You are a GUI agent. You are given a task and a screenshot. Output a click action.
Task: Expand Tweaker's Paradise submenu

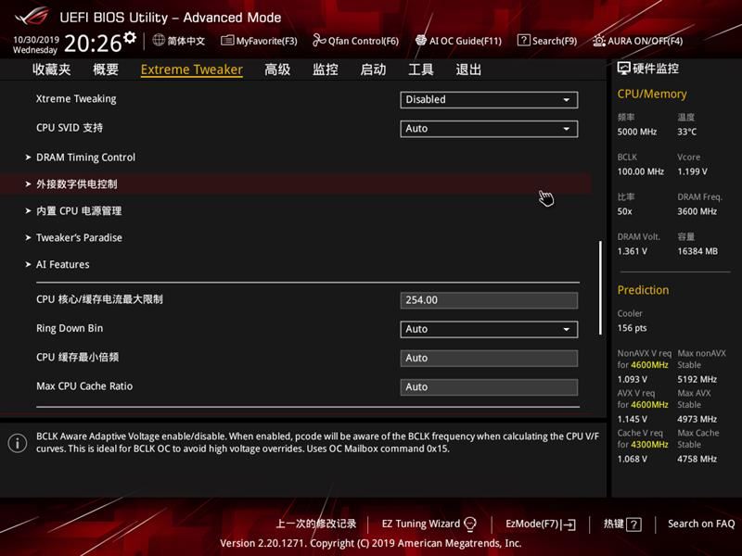click(79, 238)
